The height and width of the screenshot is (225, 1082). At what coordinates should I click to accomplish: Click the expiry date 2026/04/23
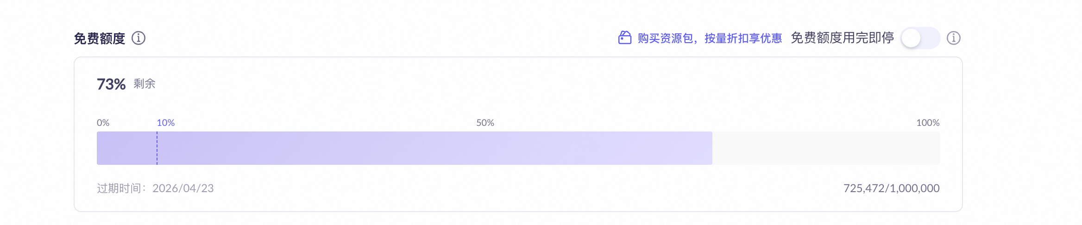point(183,188)
